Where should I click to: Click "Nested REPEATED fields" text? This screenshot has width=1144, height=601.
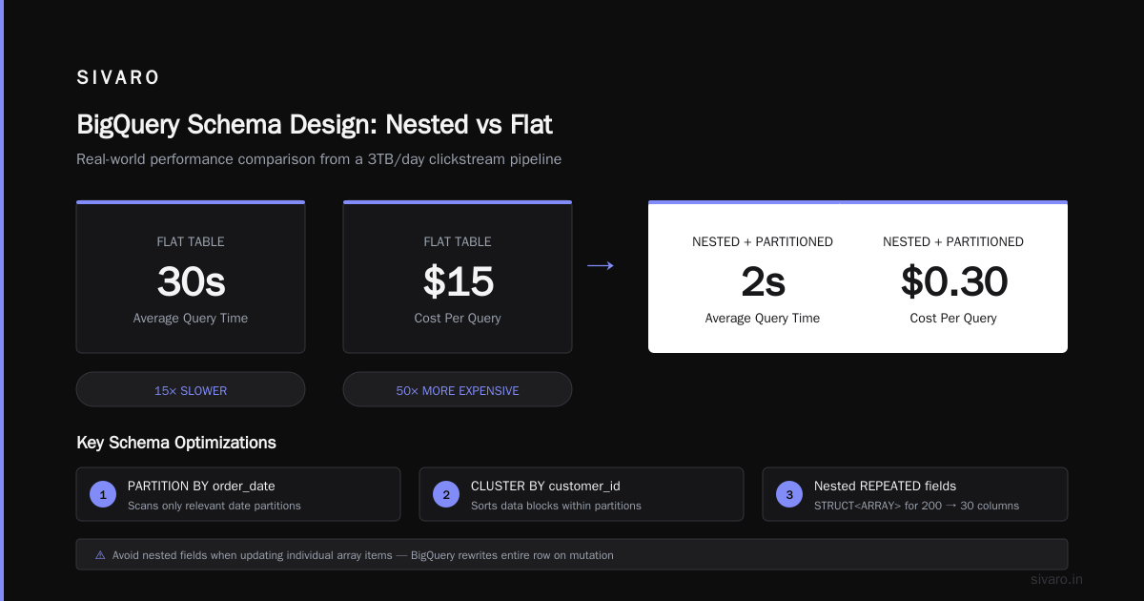885,487
